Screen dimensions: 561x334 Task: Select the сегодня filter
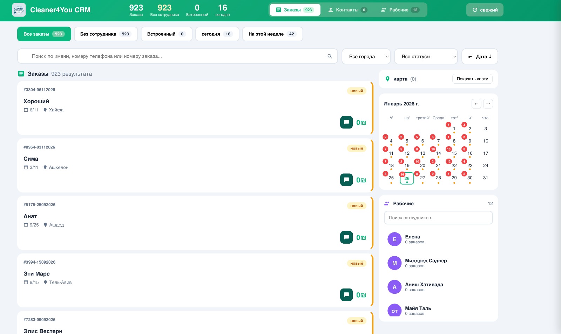tap(217, 34)
